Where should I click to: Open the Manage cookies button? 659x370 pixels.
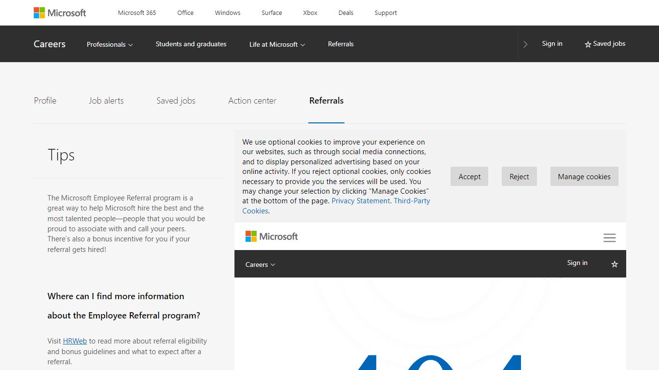[x=584, y=177]
